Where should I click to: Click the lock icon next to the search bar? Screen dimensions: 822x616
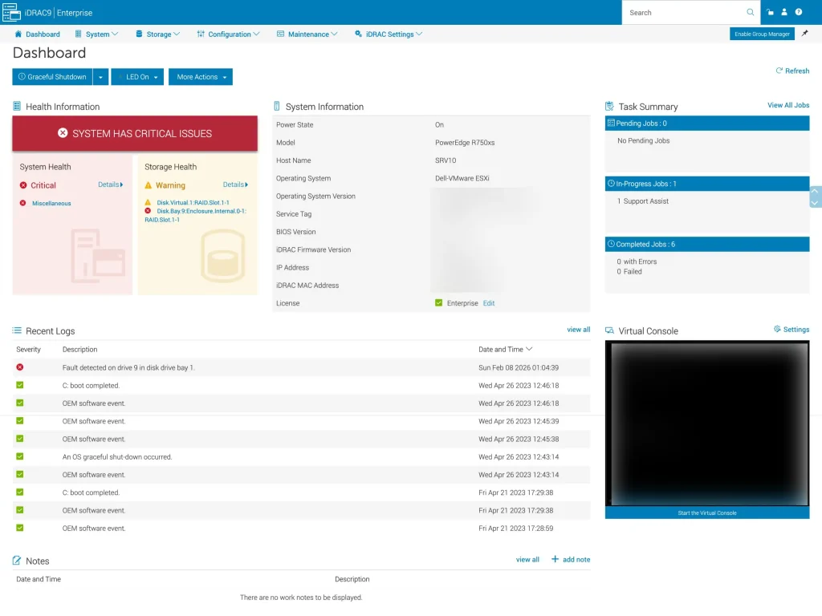click(x=770, y=12)
